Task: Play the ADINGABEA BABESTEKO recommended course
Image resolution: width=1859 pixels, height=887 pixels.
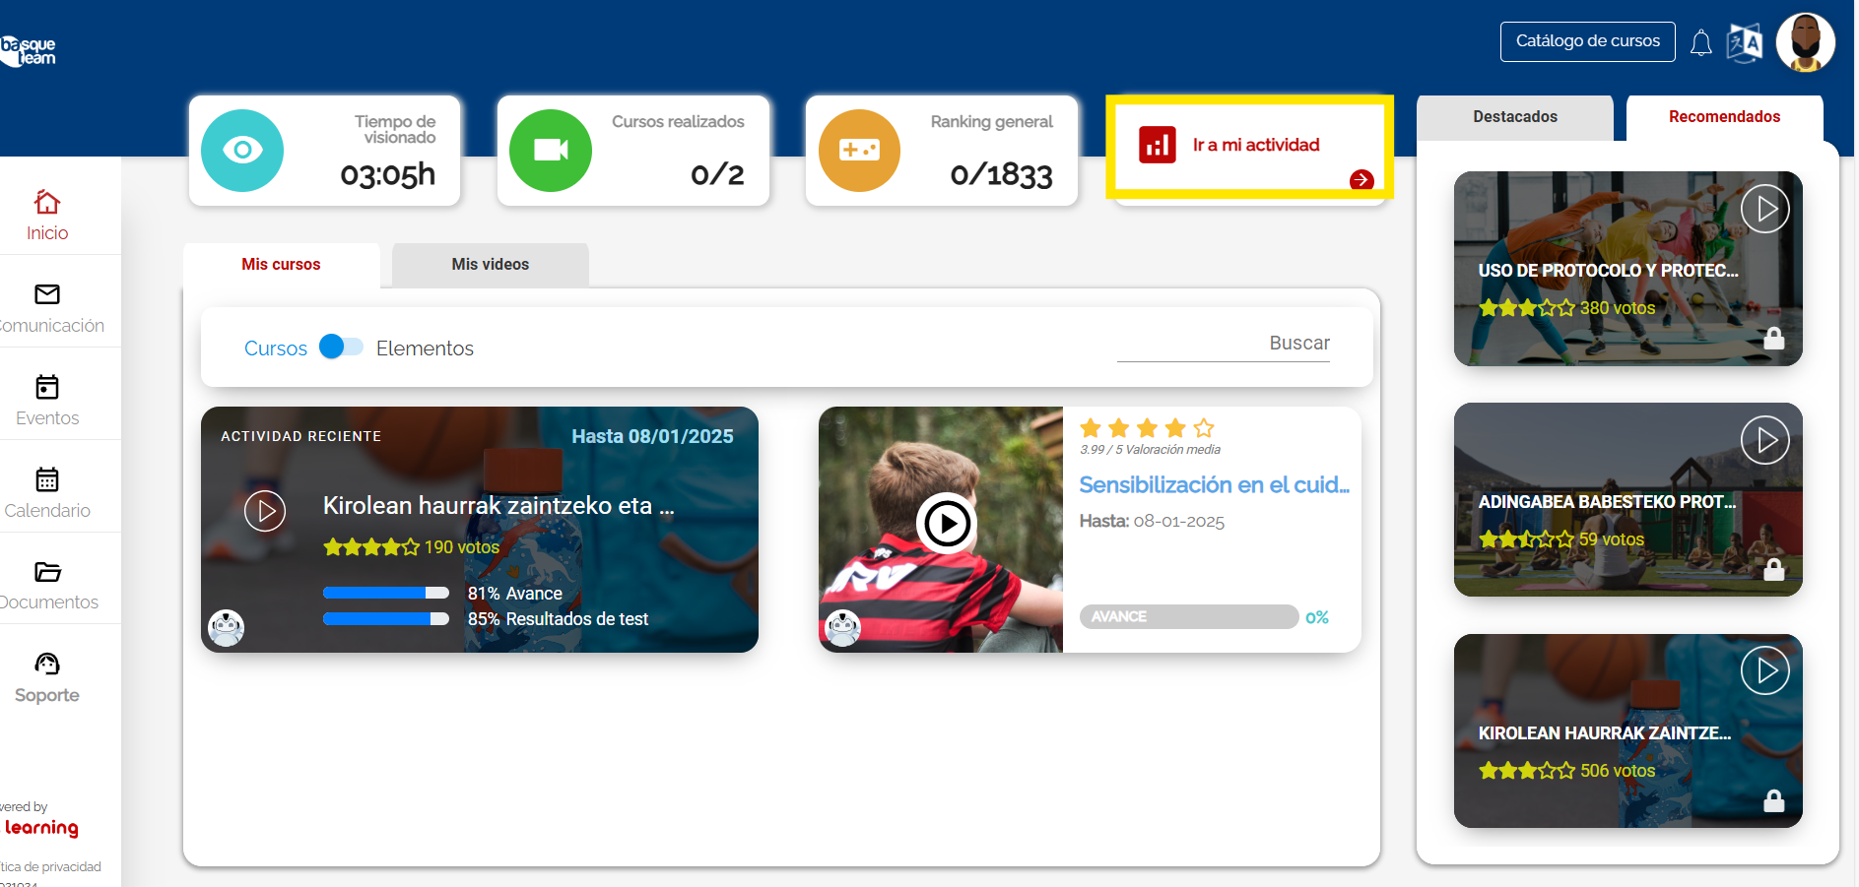Action: pos(1764,440)
